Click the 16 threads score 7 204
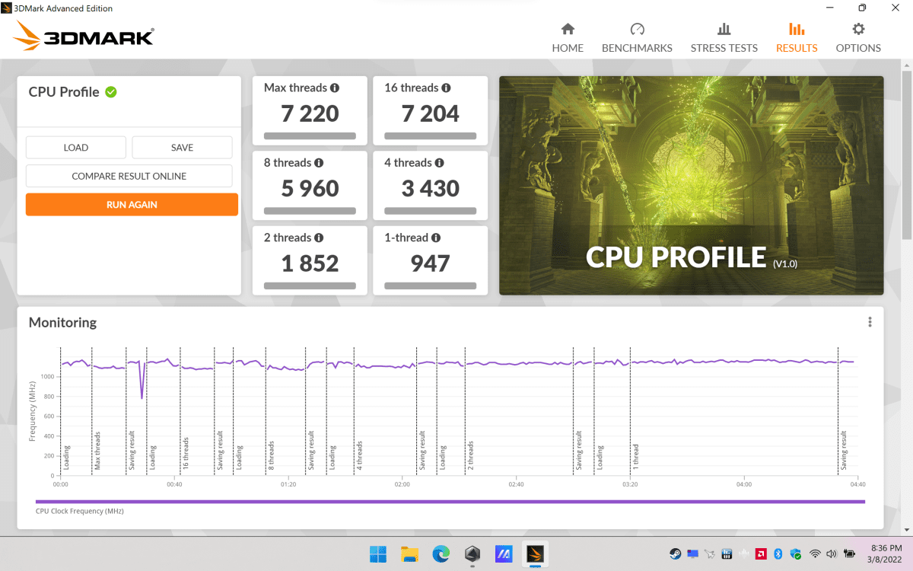Image resolution: width=913 pixels, height=571 pixels. (x=431, y=114)
